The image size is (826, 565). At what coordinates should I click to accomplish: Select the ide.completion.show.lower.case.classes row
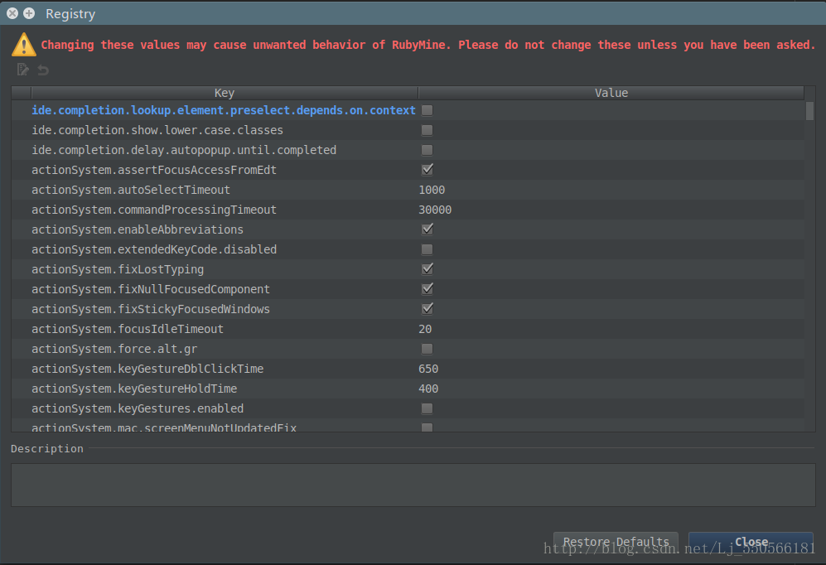pos(408,130)
